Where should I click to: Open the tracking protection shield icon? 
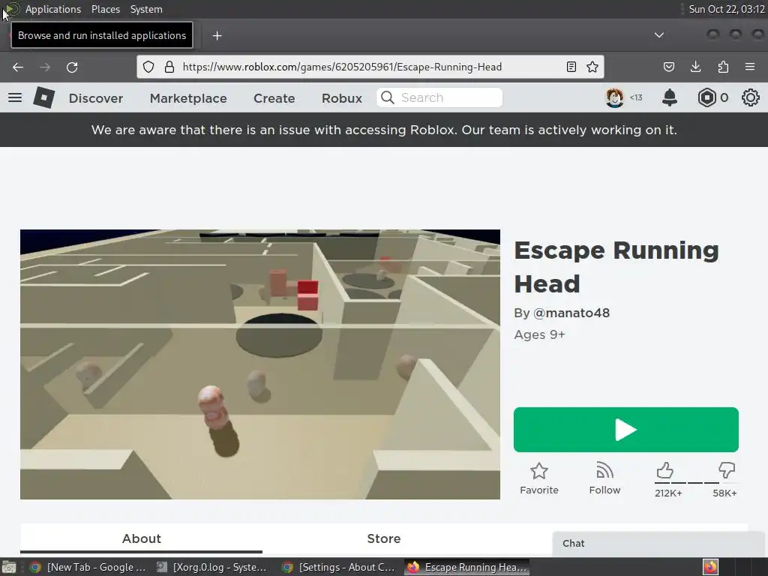point(148,67)
